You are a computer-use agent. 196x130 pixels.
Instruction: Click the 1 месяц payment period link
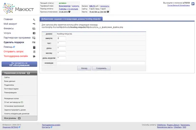coord(62,9)
